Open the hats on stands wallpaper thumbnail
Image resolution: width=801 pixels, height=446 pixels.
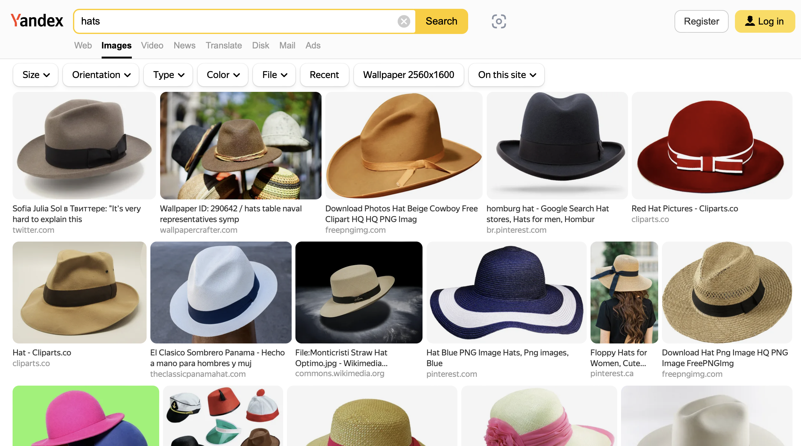click(241, 146)
